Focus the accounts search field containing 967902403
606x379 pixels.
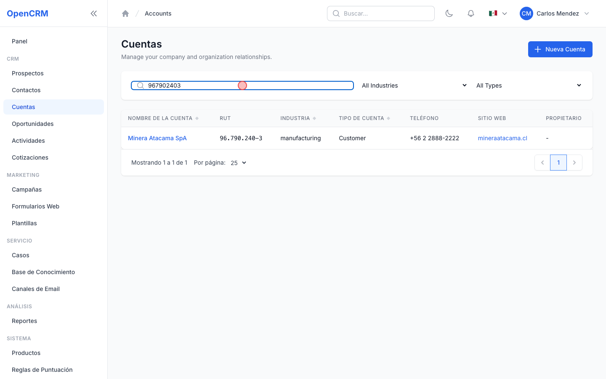(242, 85)
